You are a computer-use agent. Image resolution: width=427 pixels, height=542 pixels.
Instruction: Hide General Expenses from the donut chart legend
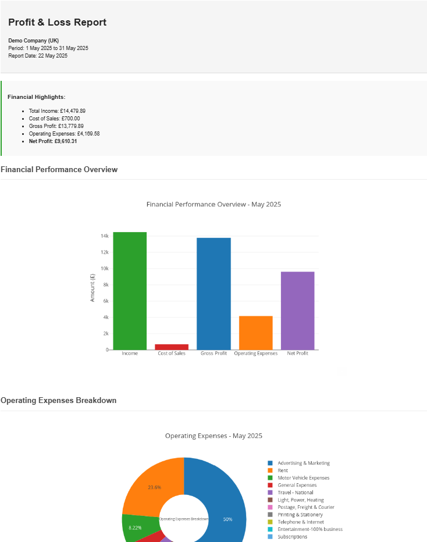(297, 485)
